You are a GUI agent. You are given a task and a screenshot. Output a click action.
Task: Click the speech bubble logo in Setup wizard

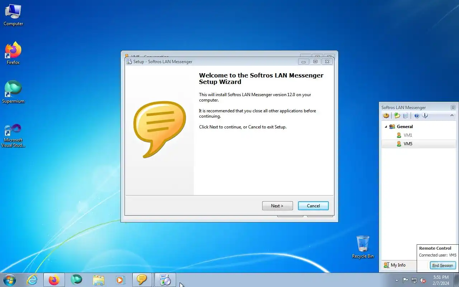[x=160, y=129]
